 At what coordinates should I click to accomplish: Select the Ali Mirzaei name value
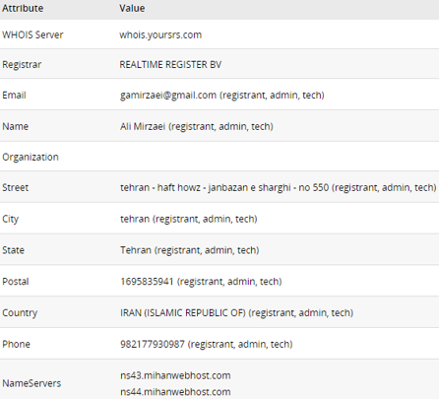tap(143, 126)
